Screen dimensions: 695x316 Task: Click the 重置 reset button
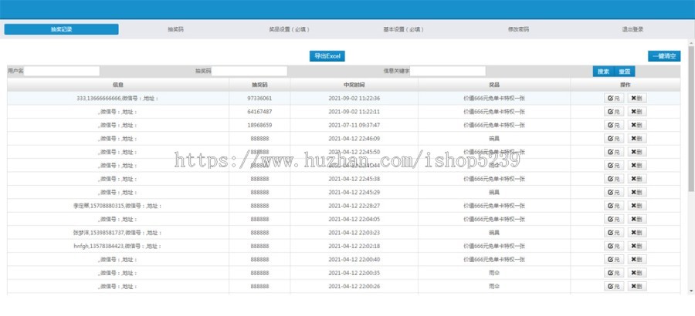625,71
